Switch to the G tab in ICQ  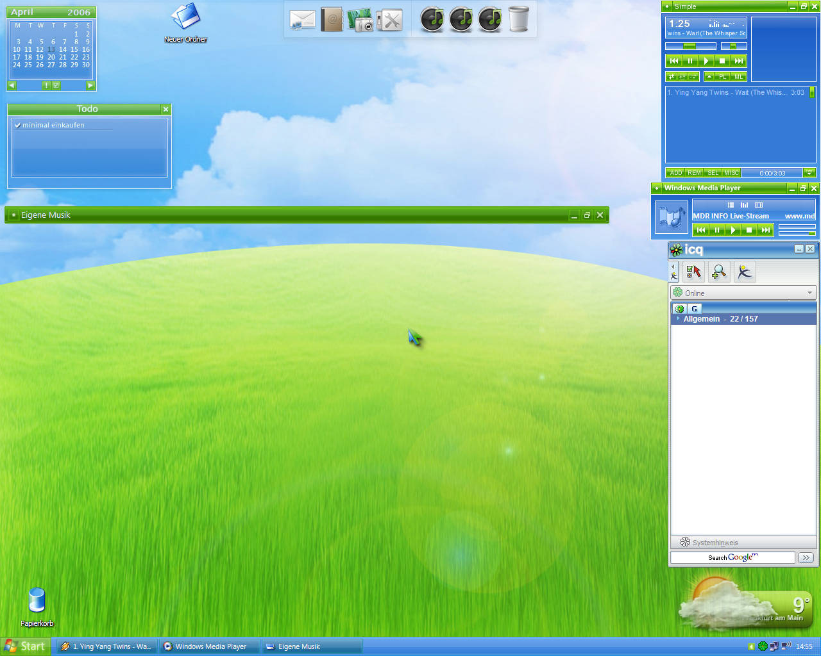coord(694,309)
